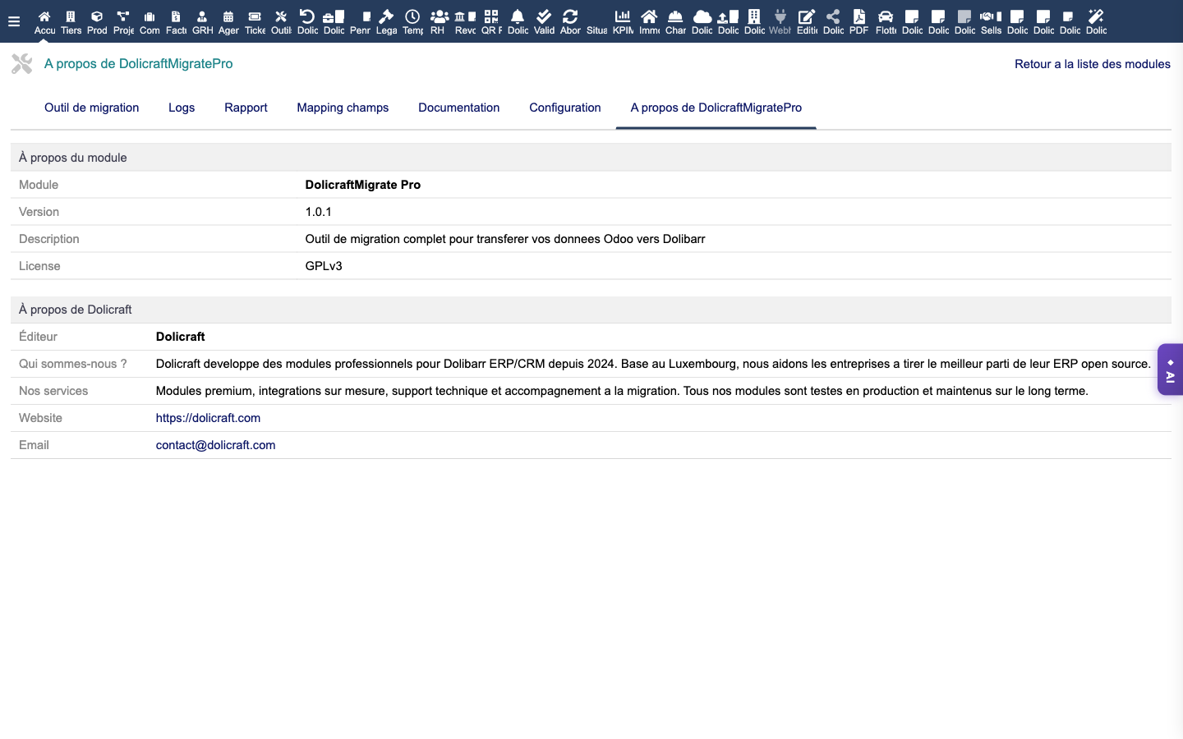This screenshot has height=739, width=1183.
Task: Click the 'Nos services' label
Action: (x=53, y=391)
